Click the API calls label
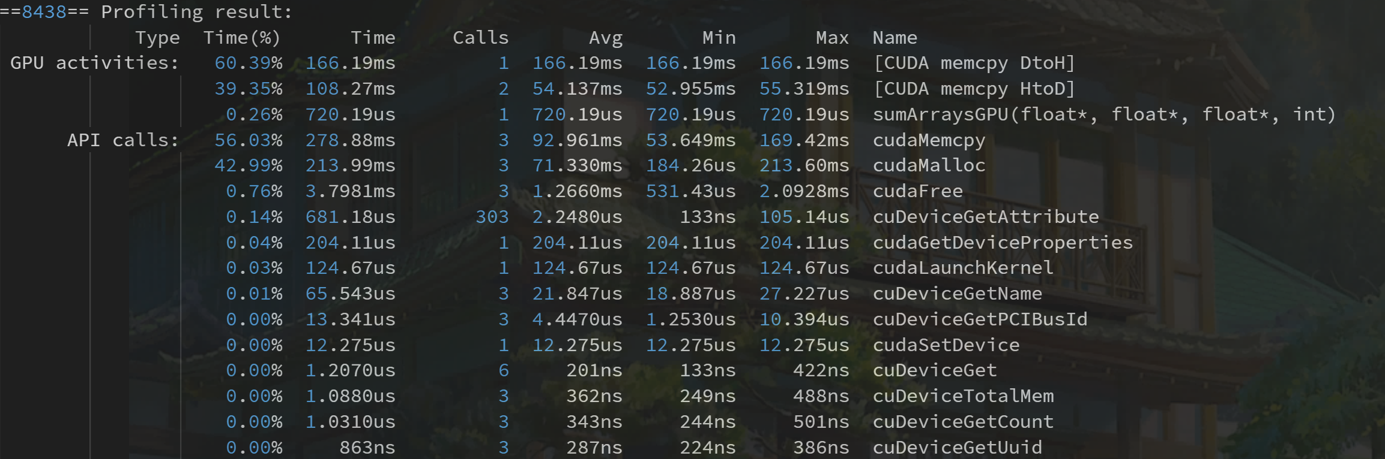 (x=122, y=140)
